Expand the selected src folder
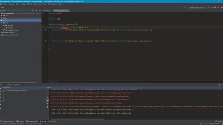 tap(1, 20)
